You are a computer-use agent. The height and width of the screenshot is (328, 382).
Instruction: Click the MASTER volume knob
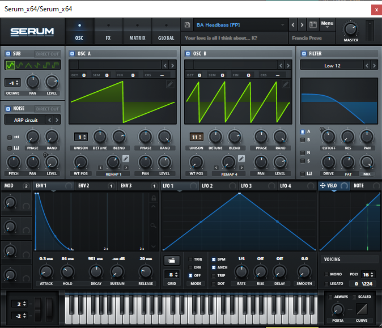pos(351,29)
